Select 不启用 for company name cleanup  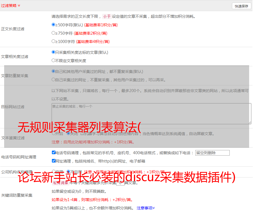point(68,172)
